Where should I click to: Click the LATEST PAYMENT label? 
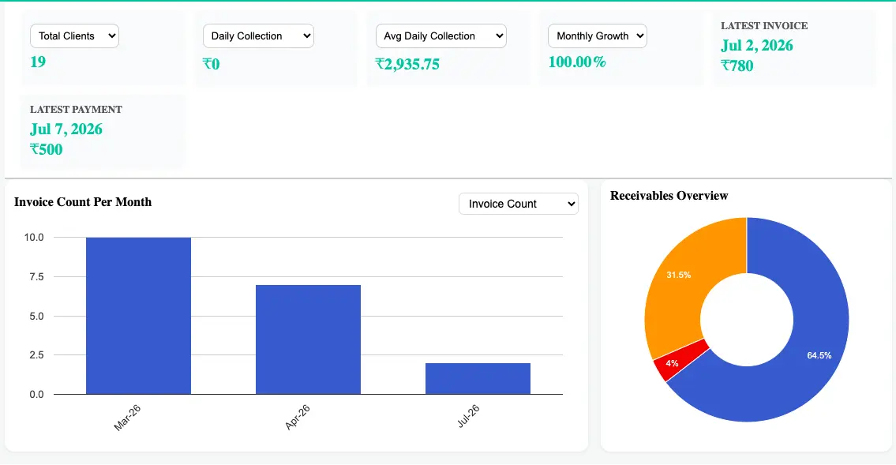tap(76, 109)
